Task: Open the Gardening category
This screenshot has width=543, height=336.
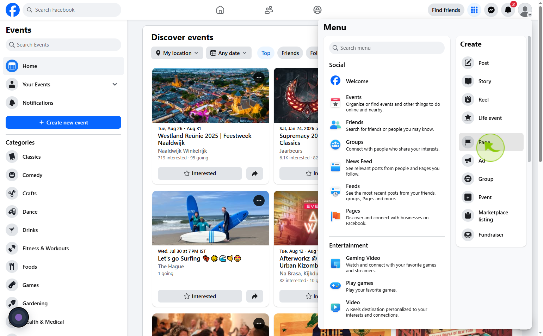Action: coord(63,303)
